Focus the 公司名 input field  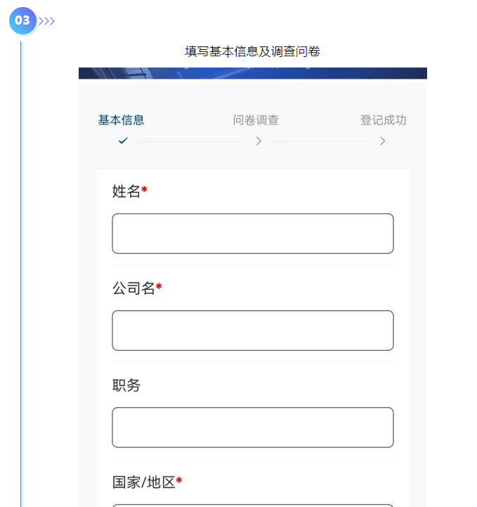(x=253, y=330)
